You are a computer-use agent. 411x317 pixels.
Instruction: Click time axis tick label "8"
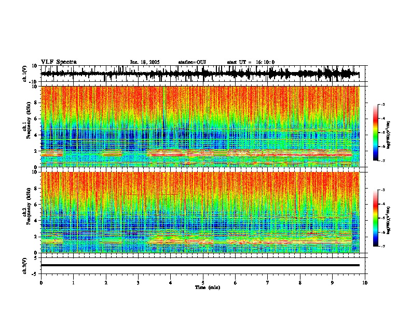point(300,283)
